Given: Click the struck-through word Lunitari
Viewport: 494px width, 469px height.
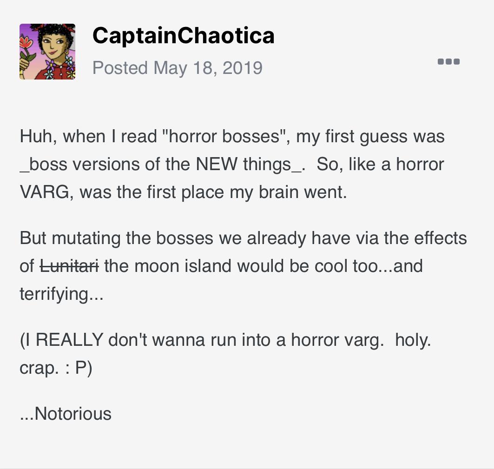Looking at the screenshot, I should [x=69, y=266].
